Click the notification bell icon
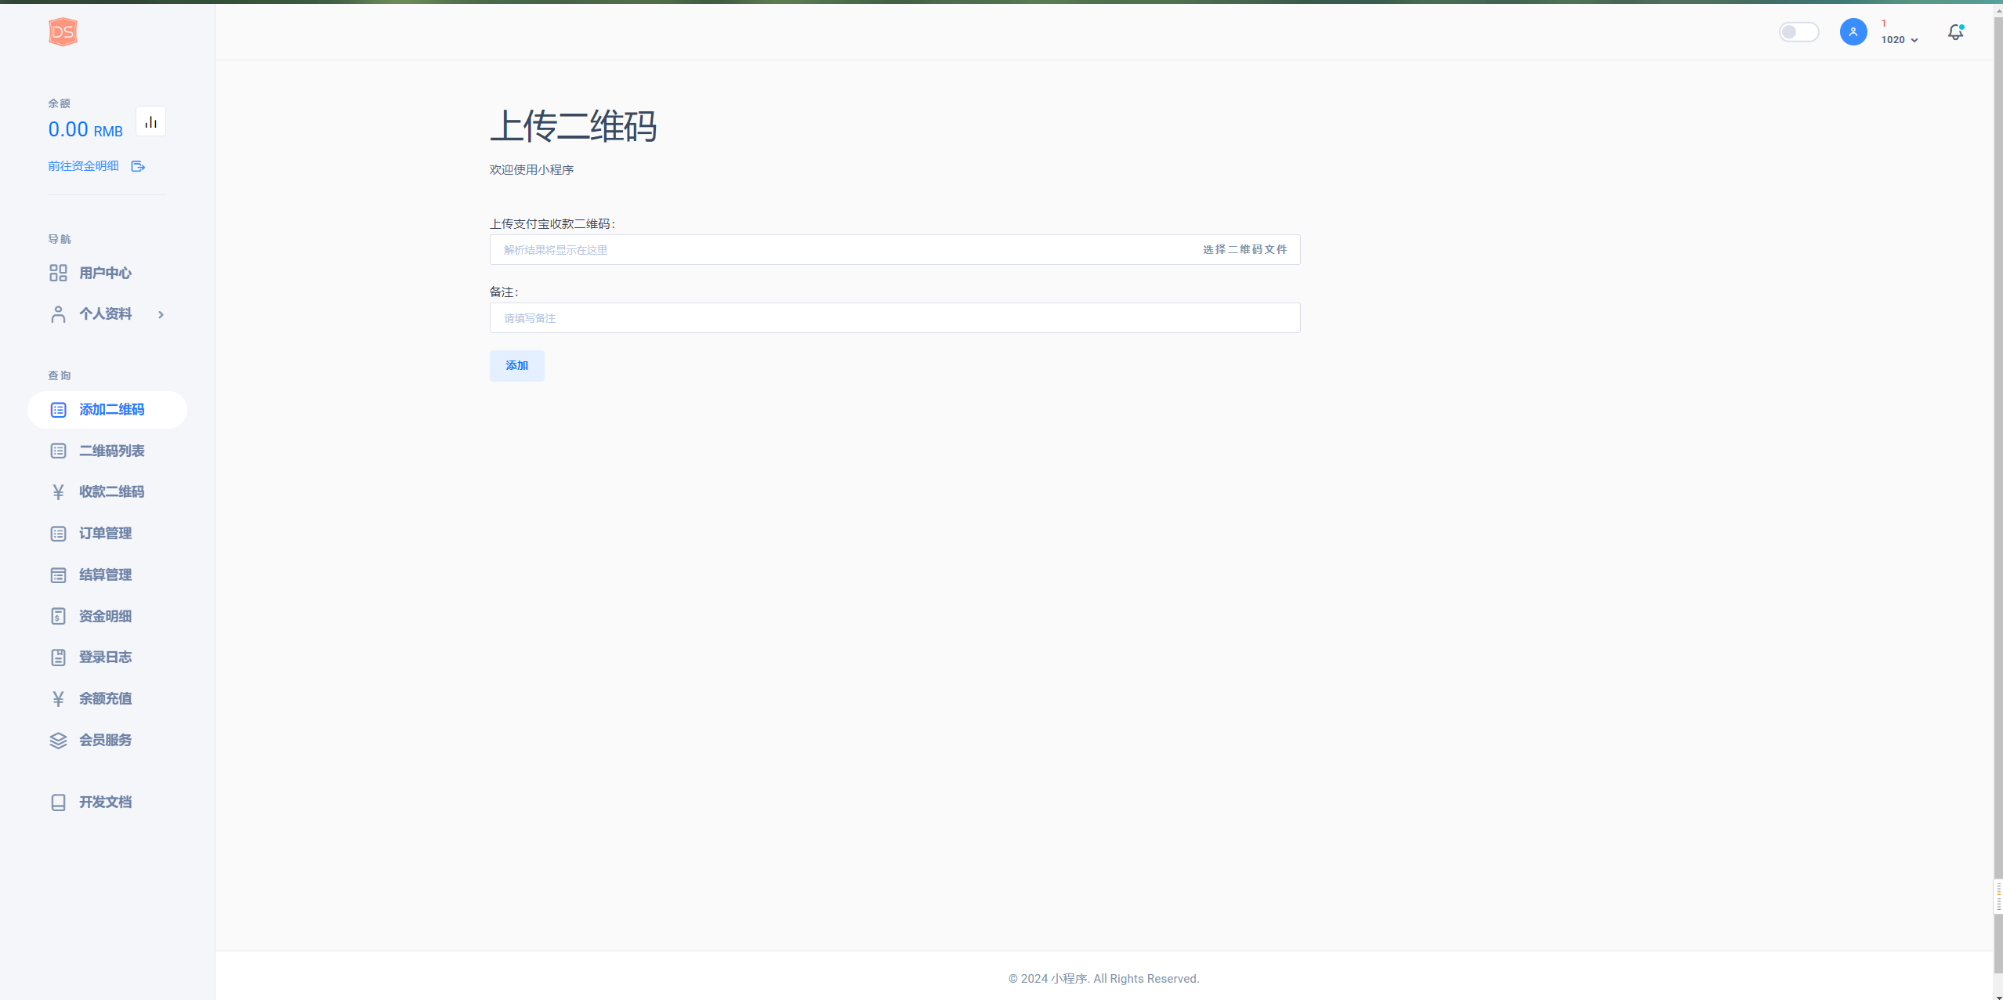This screenshot has height=1000, width=2003. [x=1955, y=32]
